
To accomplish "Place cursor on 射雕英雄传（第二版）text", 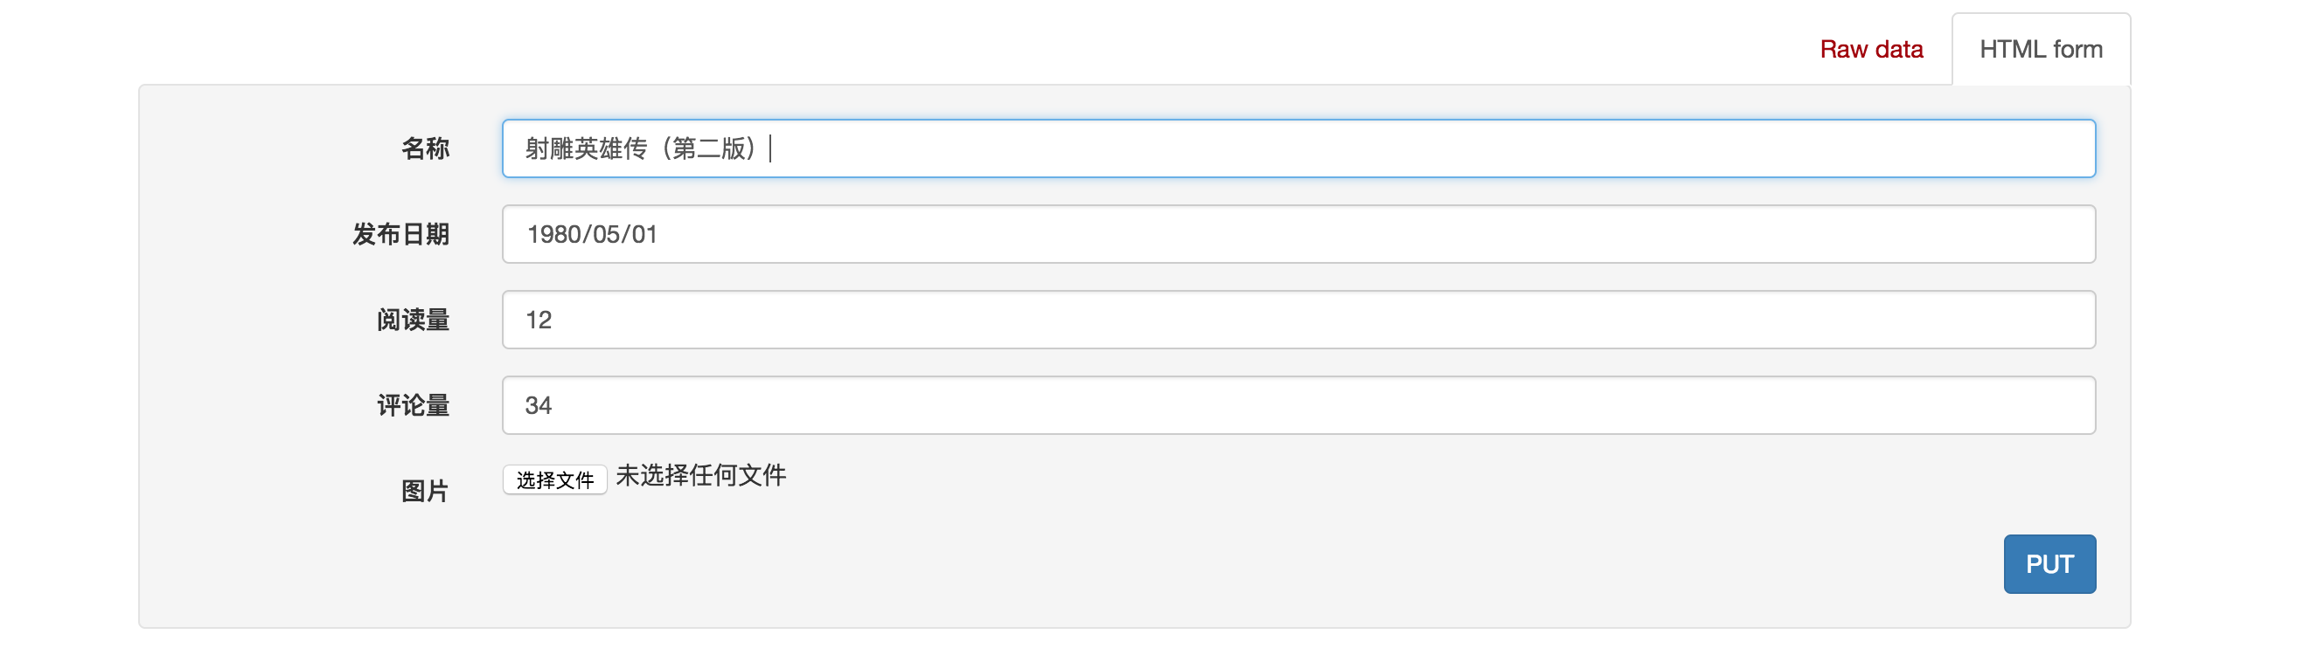I will (644, 148).
